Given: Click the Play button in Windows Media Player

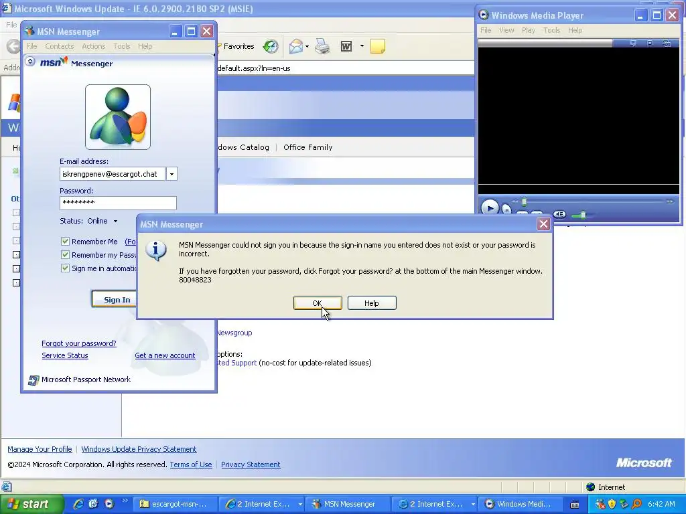Looking at the screenshot, I should pos(490,207).
